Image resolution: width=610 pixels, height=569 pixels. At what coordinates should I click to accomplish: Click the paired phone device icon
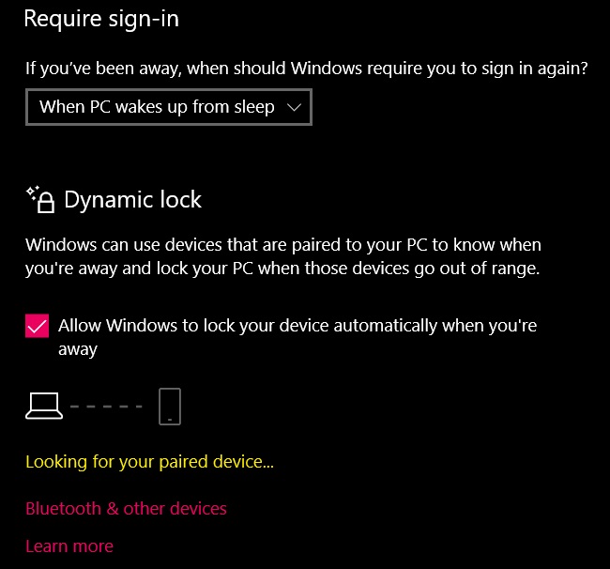(169, 406)
